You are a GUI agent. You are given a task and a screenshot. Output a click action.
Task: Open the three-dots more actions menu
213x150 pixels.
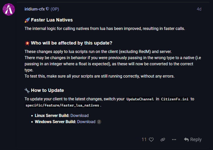(174, 140)
